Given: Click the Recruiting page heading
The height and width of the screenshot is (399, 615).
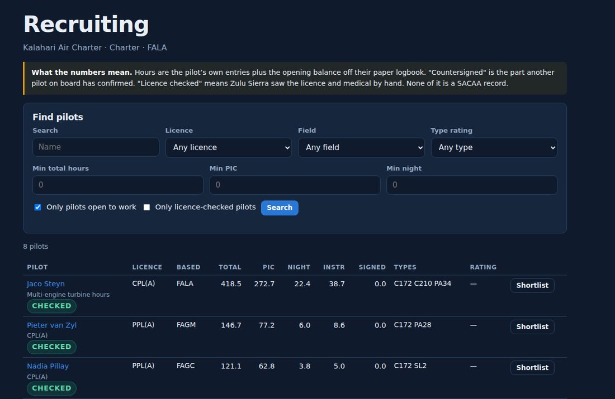Looking at the screenshot, I should point(86,25).
